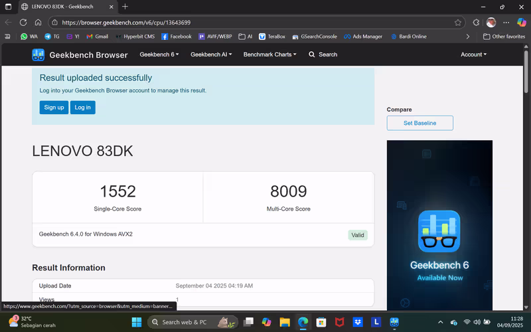Click the Log in button

click(82, 108)
